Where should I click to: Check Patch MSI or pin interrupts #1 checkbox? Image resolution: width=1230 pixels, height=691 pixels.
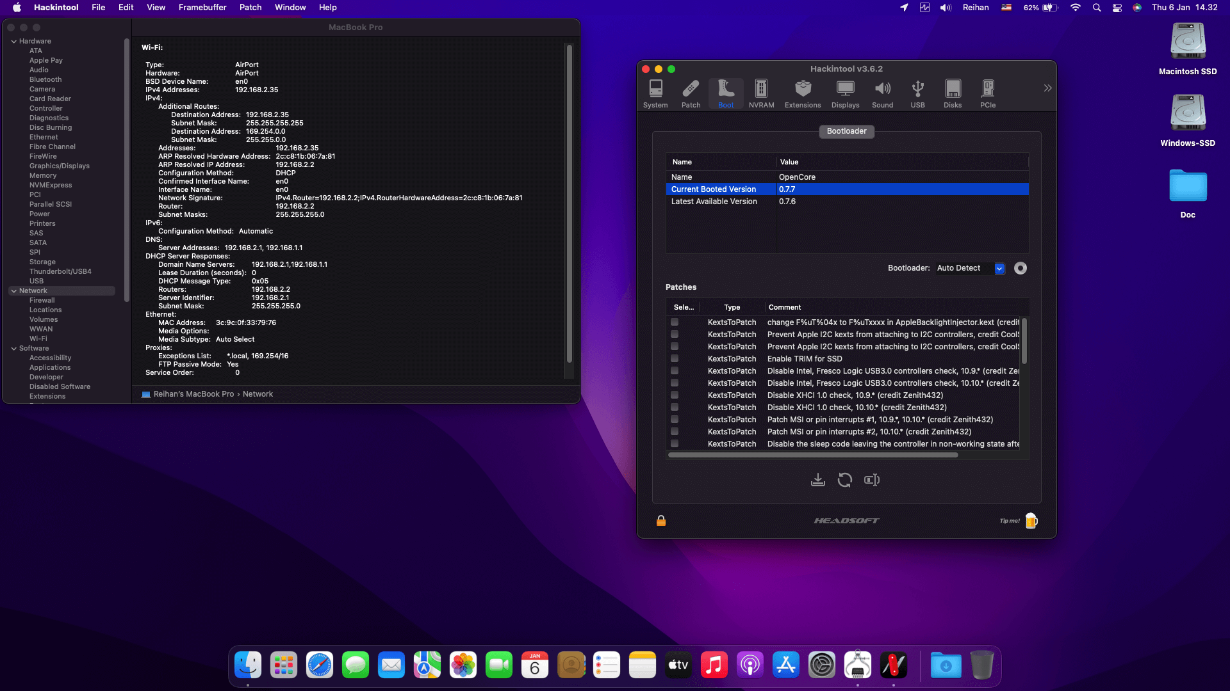(x=675, y=419)
